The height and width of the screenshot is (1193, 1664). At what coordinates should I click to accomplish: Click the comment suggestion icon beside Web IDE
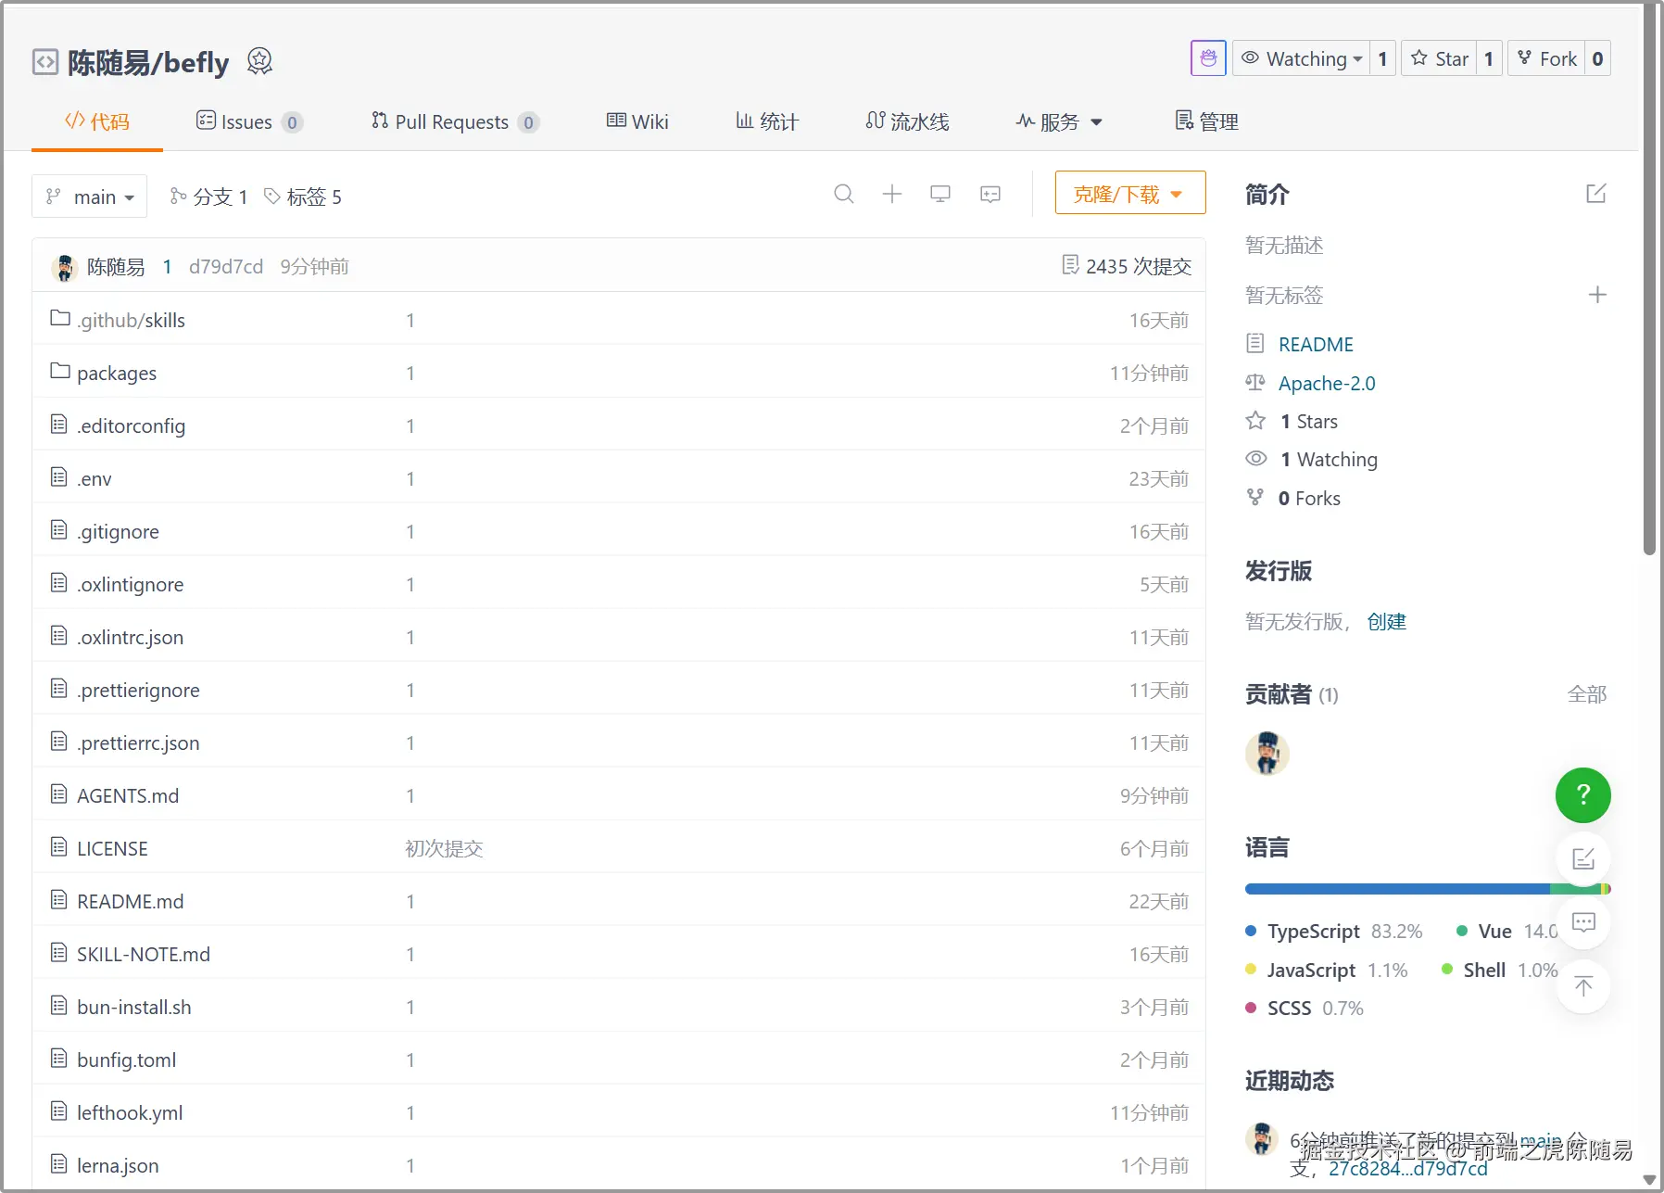pyautogui.click(x=990, y=194)
